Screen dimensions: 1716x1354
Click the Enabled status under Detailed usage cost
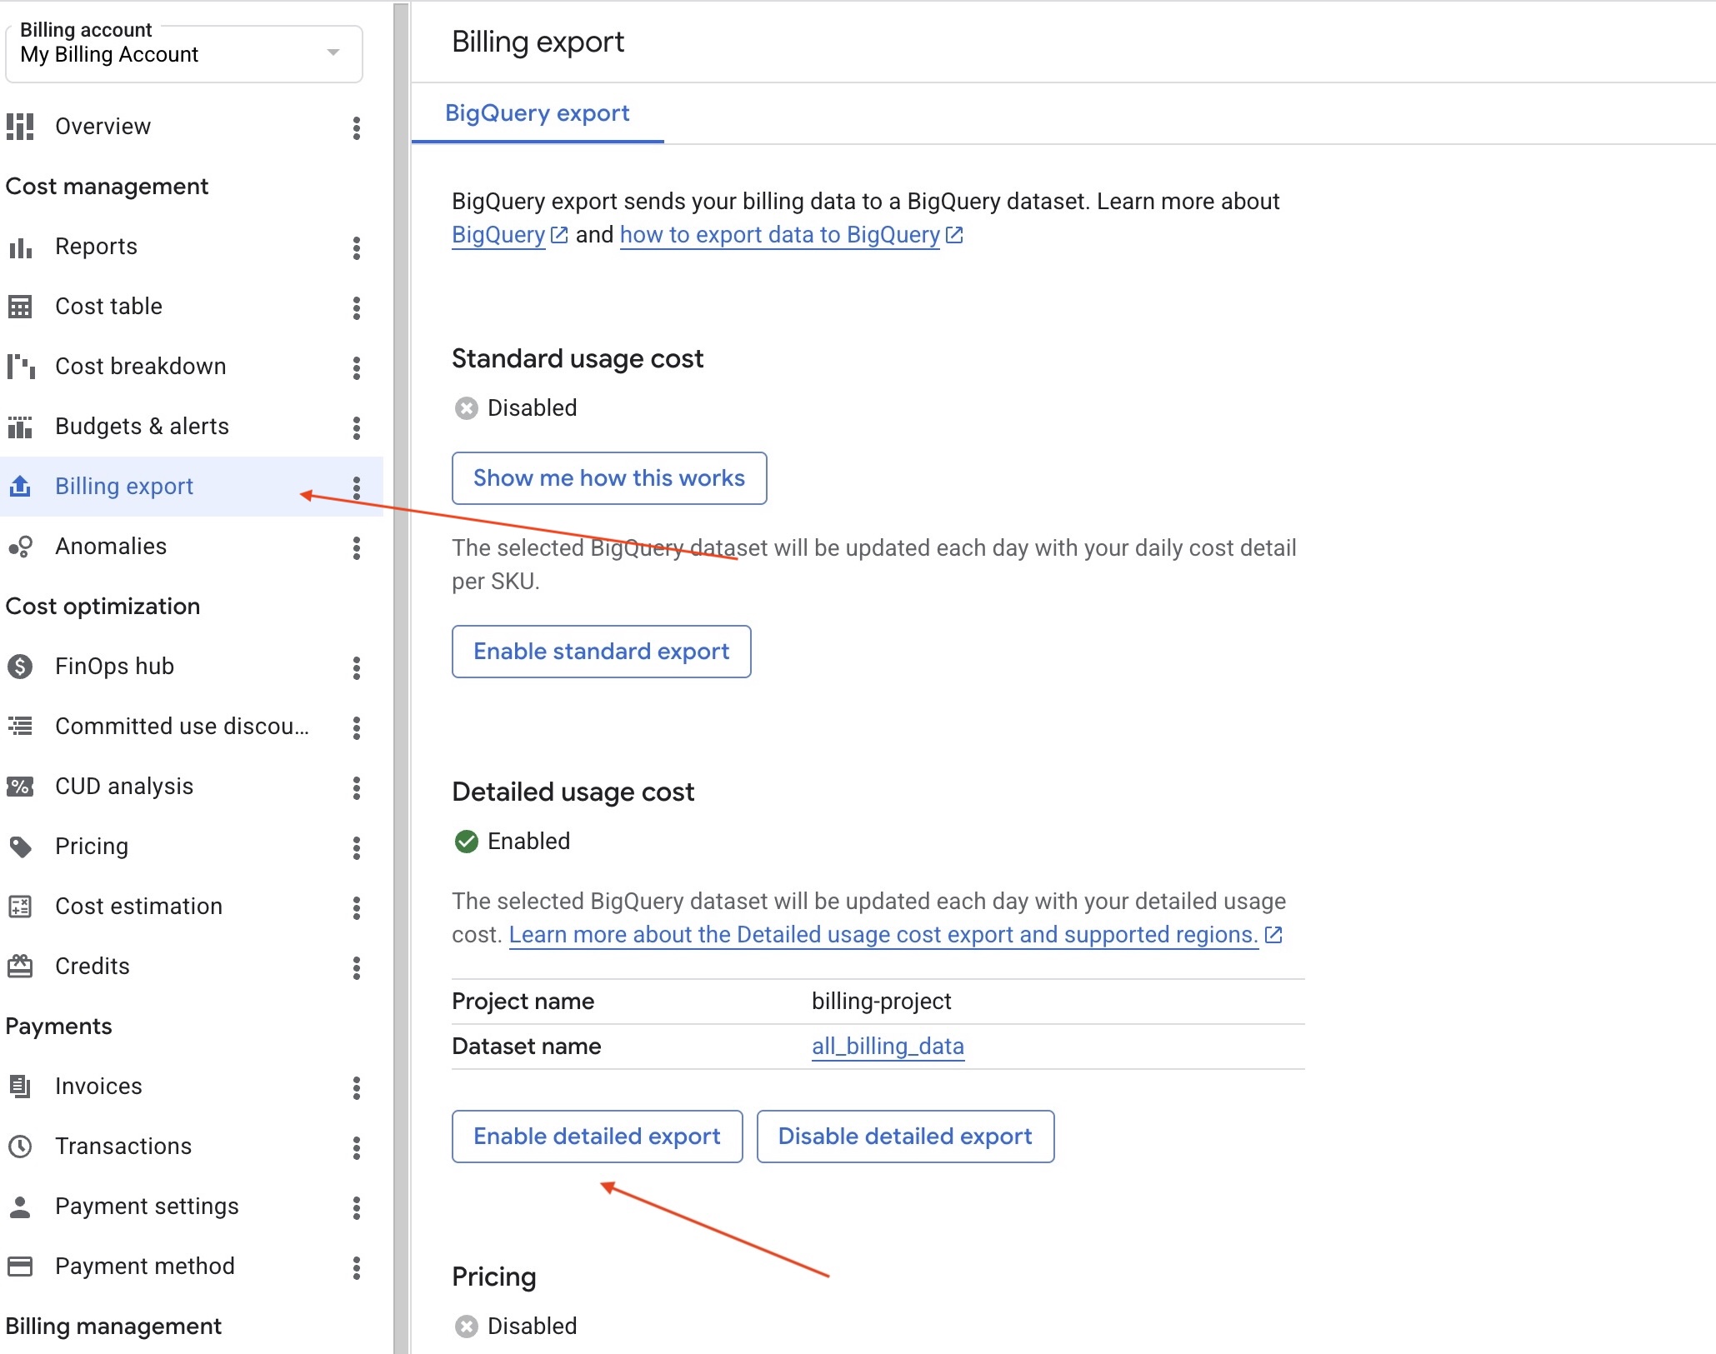coord(513,842)
